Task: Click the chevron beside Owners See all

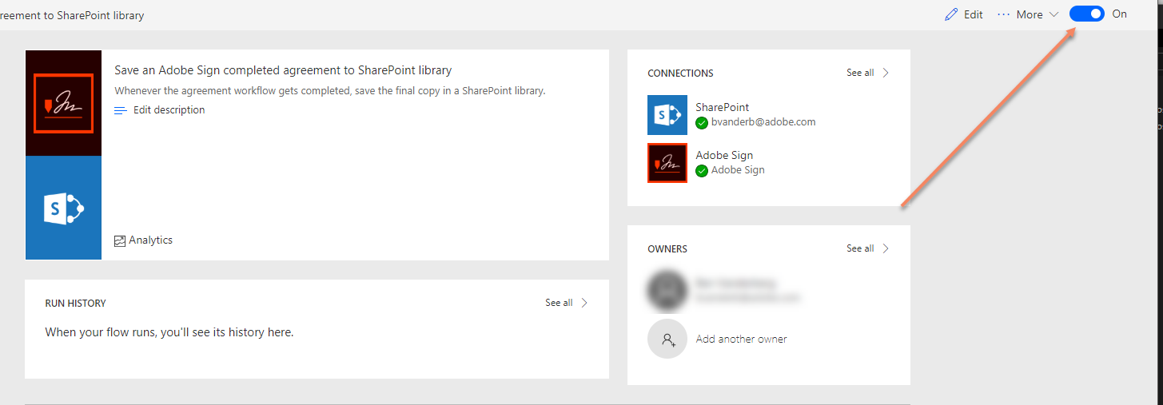Action: (885, 248)
